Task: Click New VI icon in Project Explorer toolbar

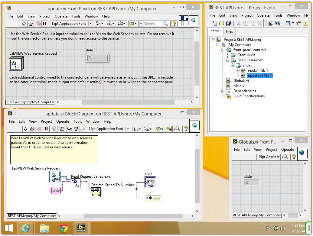Action: coord(214,23)
